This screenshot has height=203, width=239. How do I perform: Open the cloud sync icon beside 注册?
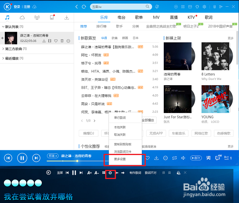click(x=35, y=7)
